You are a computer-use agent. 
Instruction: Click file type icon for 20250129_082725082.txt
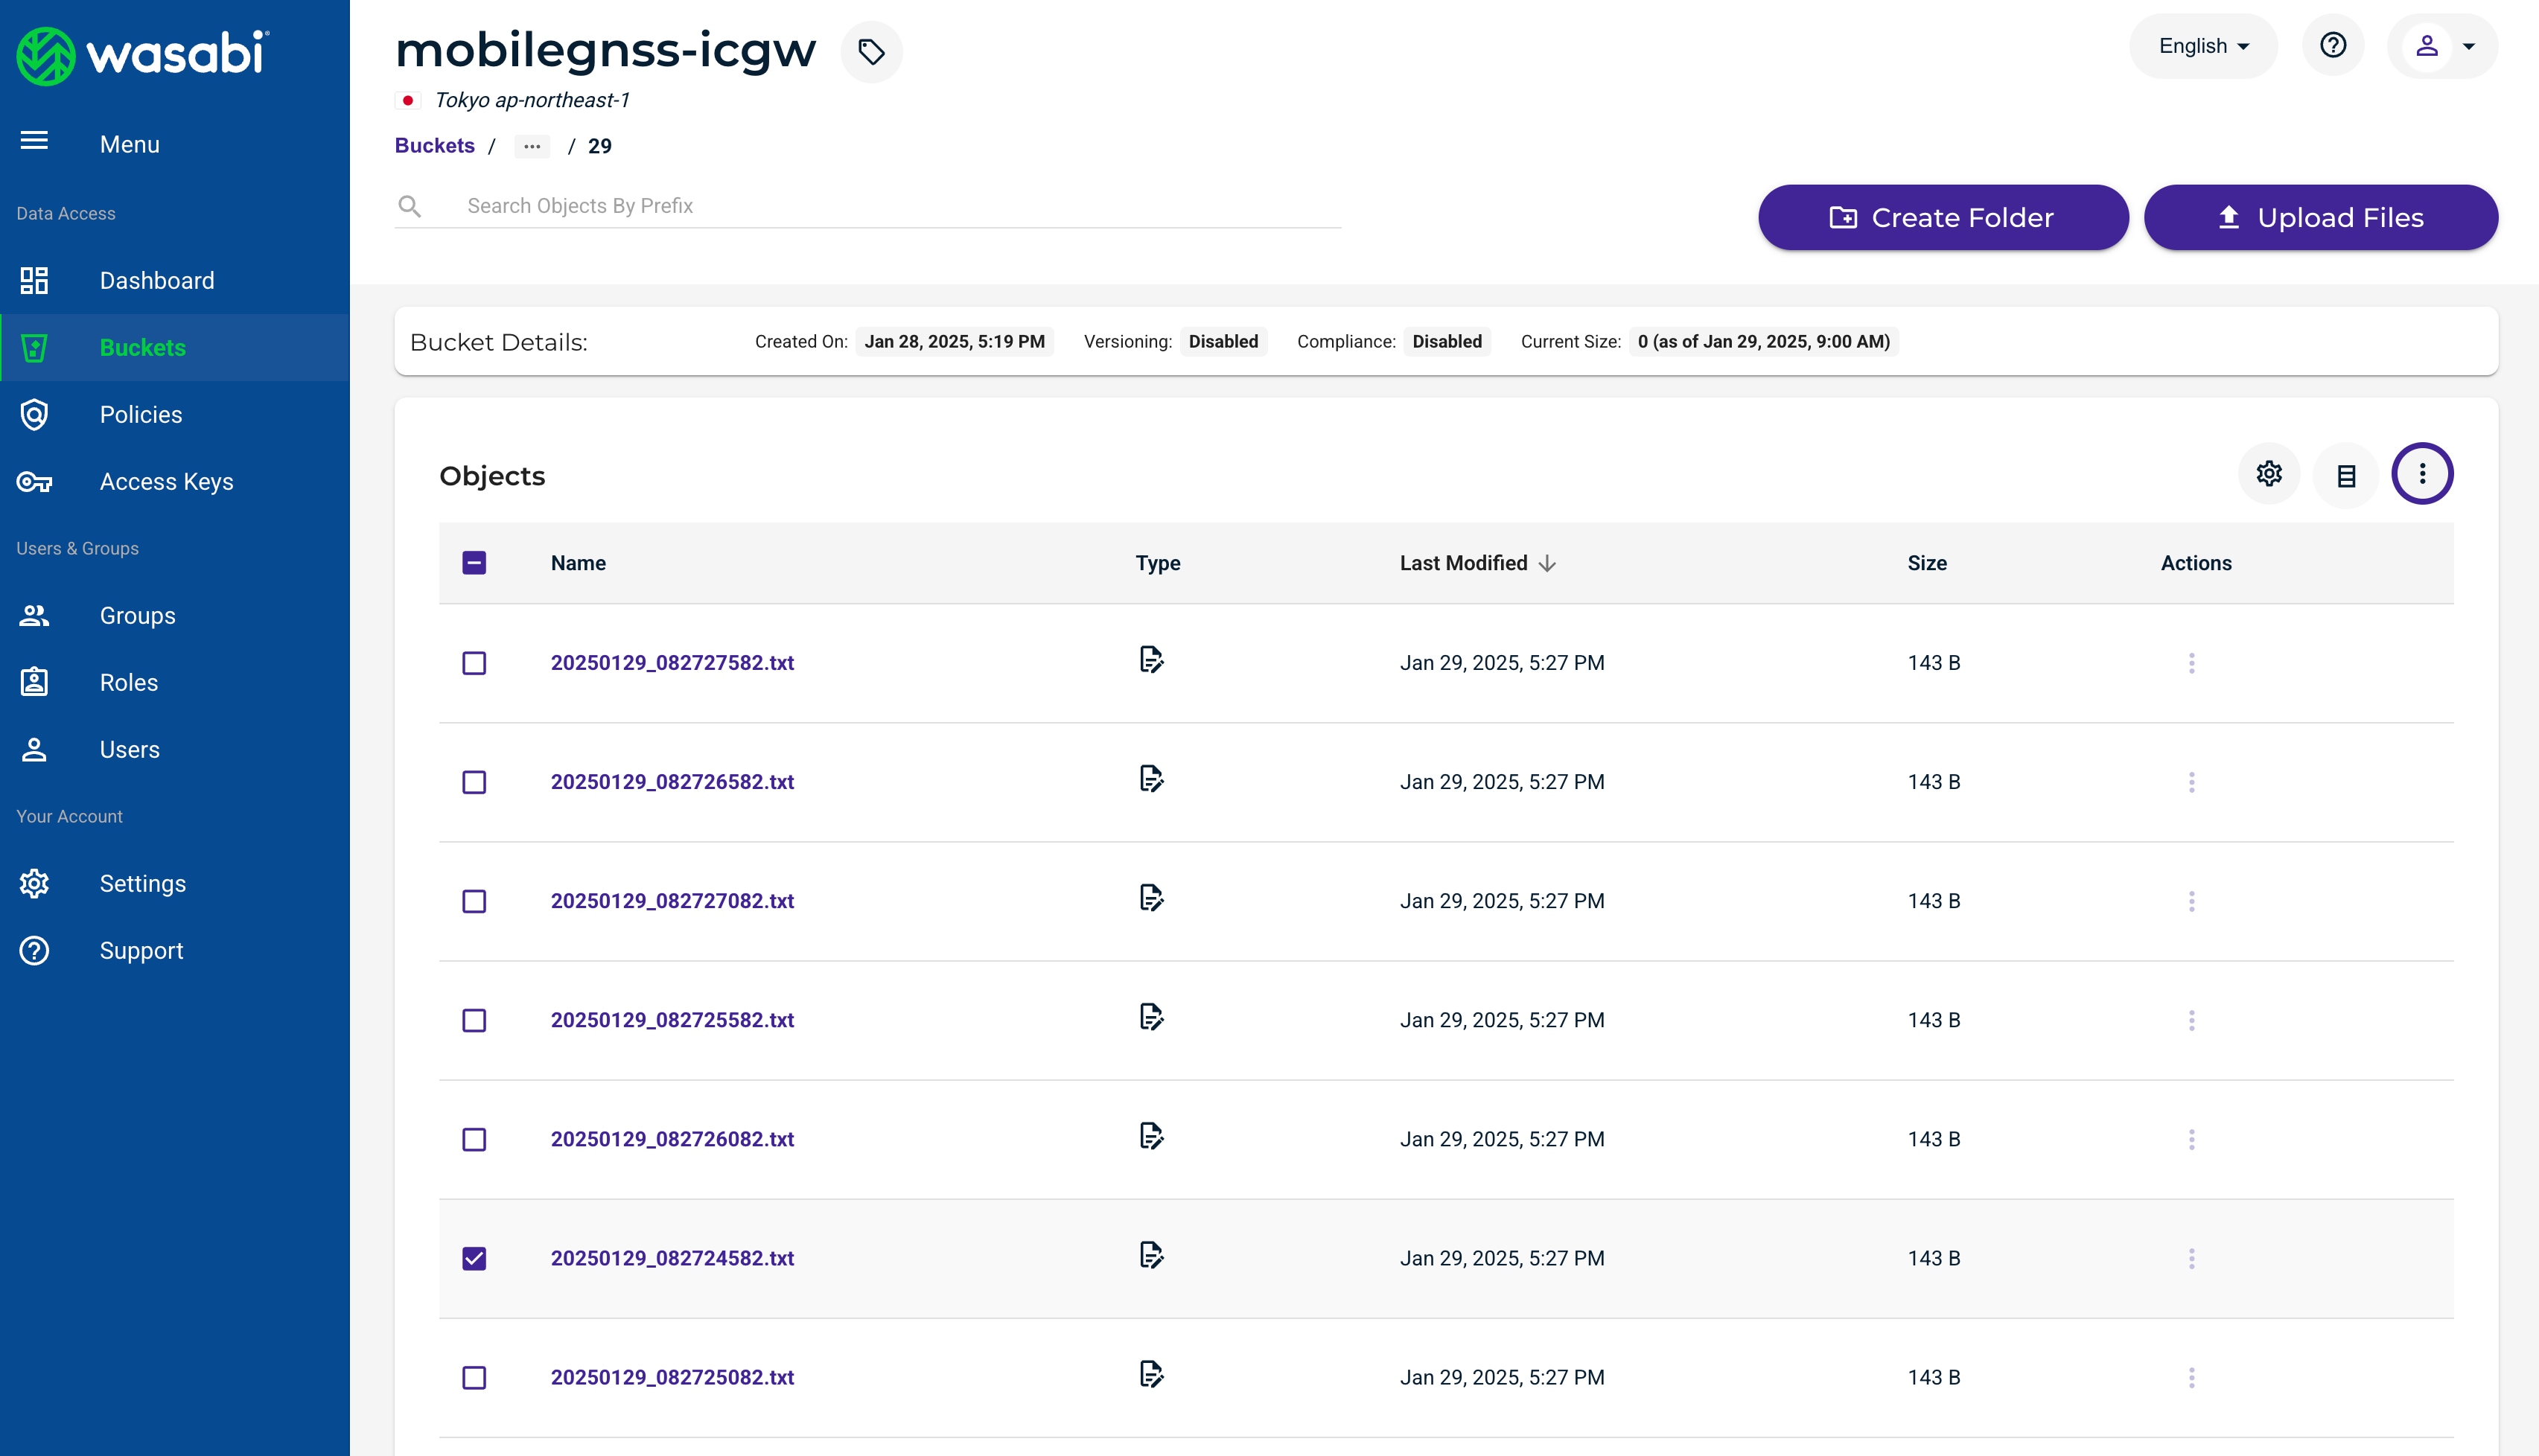(x=1151, y=1374)
